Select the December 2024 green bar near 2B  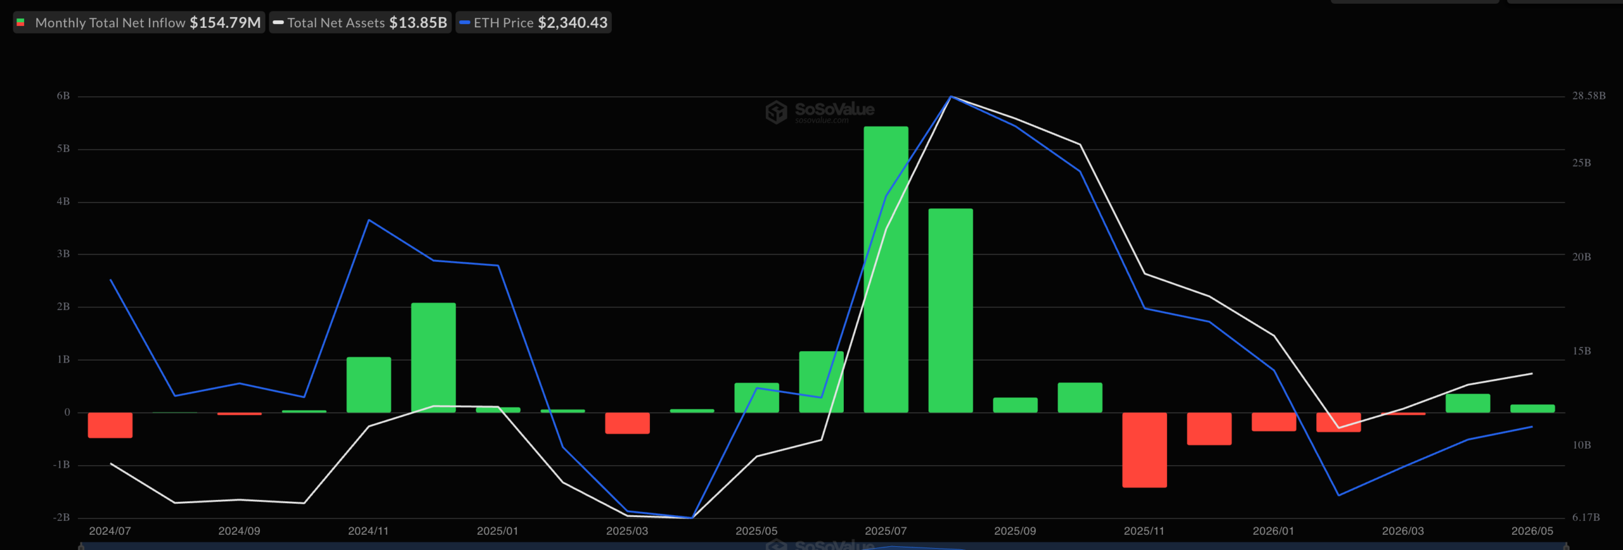[x=434, y=357]
